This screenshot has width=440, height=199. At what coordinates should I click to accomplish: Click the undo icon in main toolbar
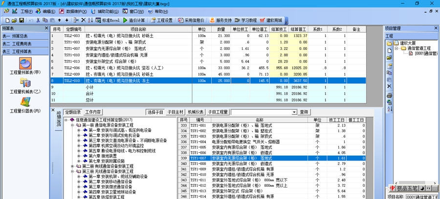pyautogui.click(x=31, y=20)
